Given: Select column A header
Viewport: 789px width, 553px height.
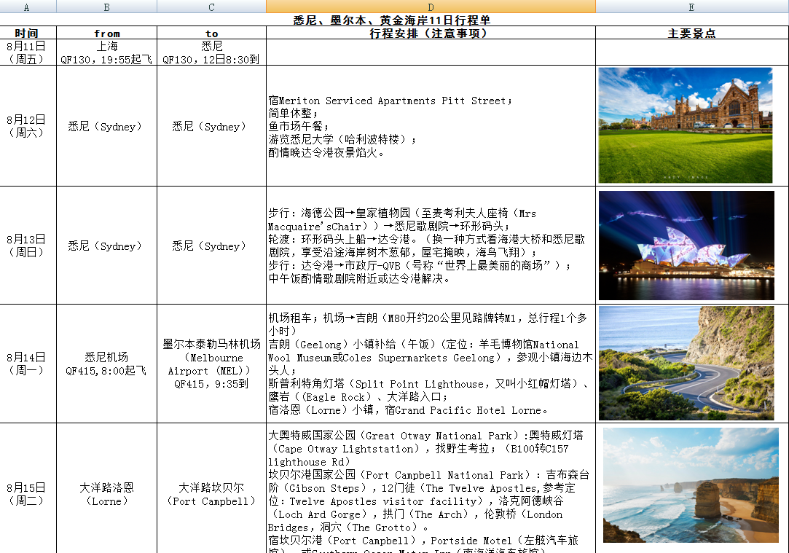Looking at the screenshot, I should 28,7.
